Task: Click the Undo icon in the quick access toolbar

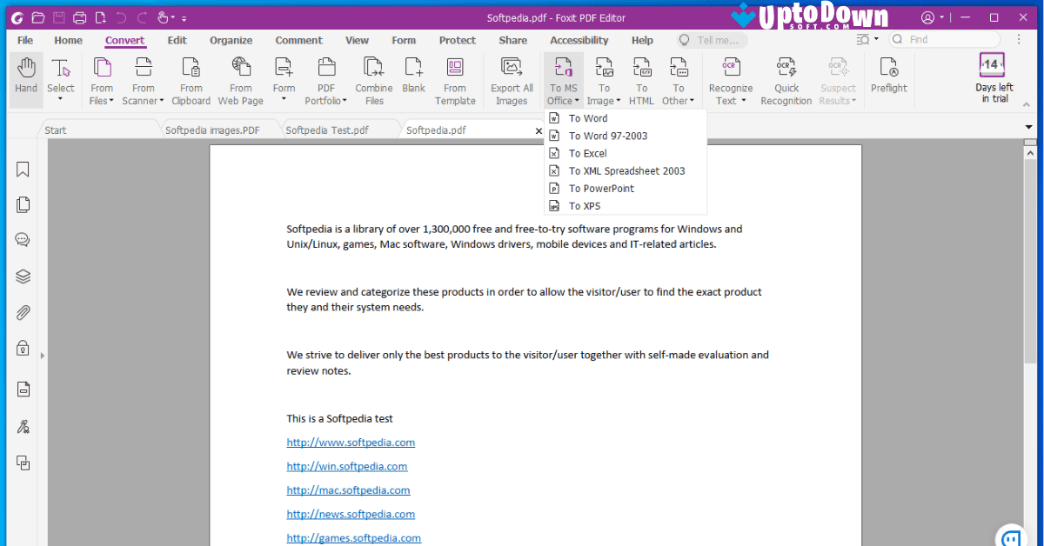Action: [x=121, y=17]
